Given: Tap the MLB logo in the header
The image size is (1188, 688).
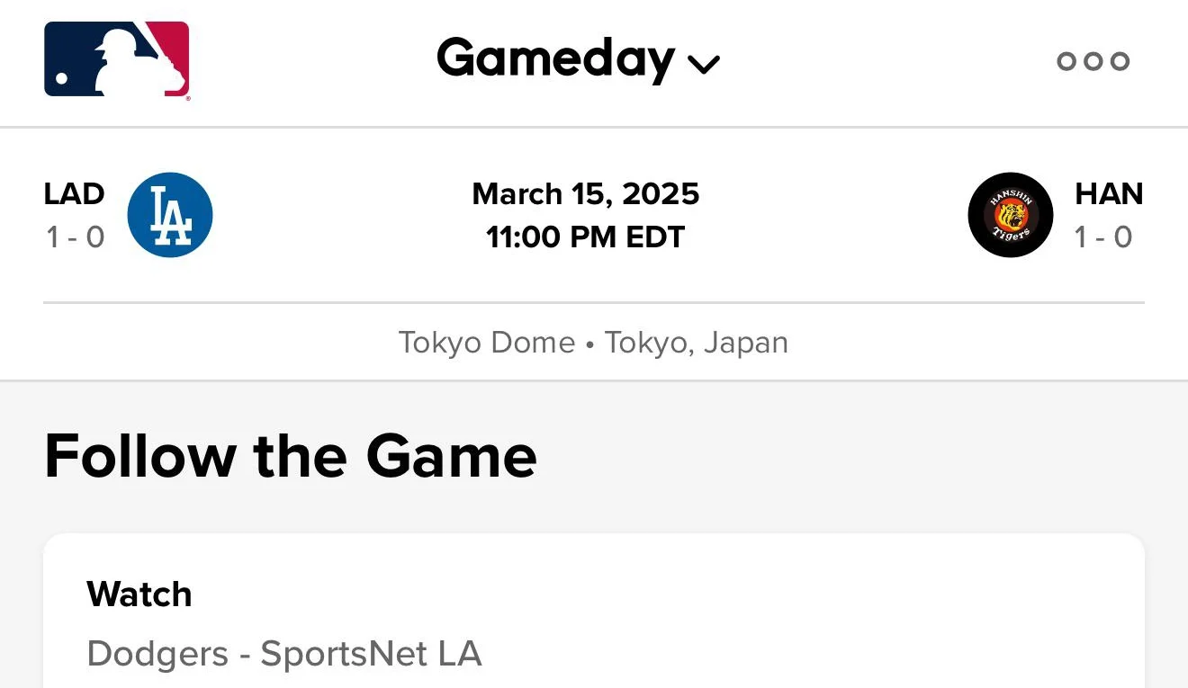Looking at the screenshot, I should pyautogui.click(x=117, y=60).
